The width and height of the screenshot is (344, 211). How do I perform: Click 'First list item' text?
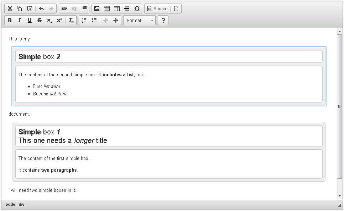coord(46,86)
